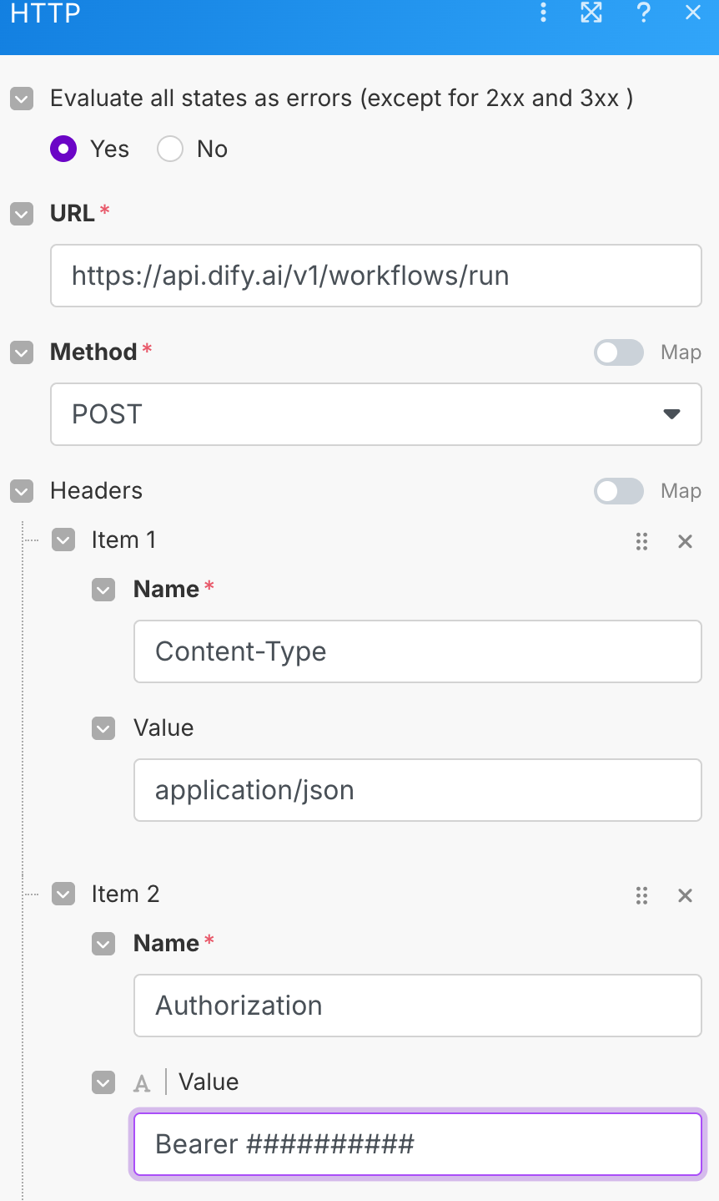Close the HTTP module panel
The height and width of the screenshot is (1201, 719).
click(x=692, y=13)
